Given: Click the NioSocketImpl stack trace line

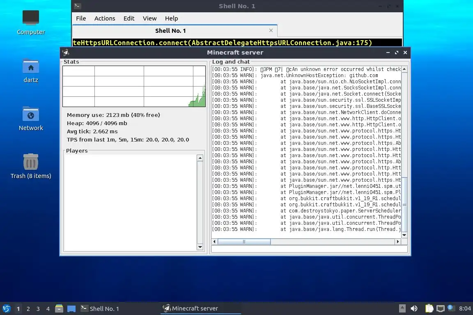Looking at the screenshot, I should (x=306, y=81).
